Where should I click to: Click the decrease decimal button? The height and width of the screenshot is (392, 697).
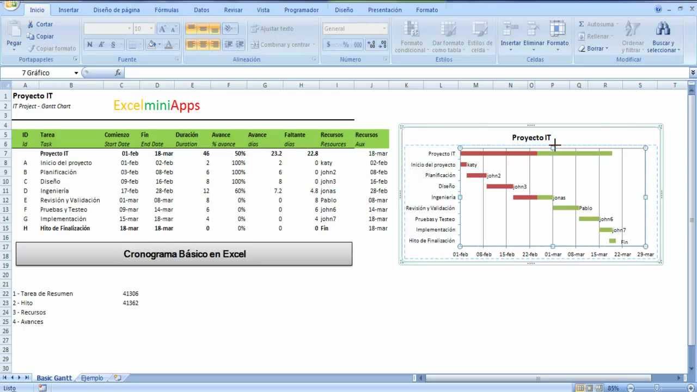[383, 45]
